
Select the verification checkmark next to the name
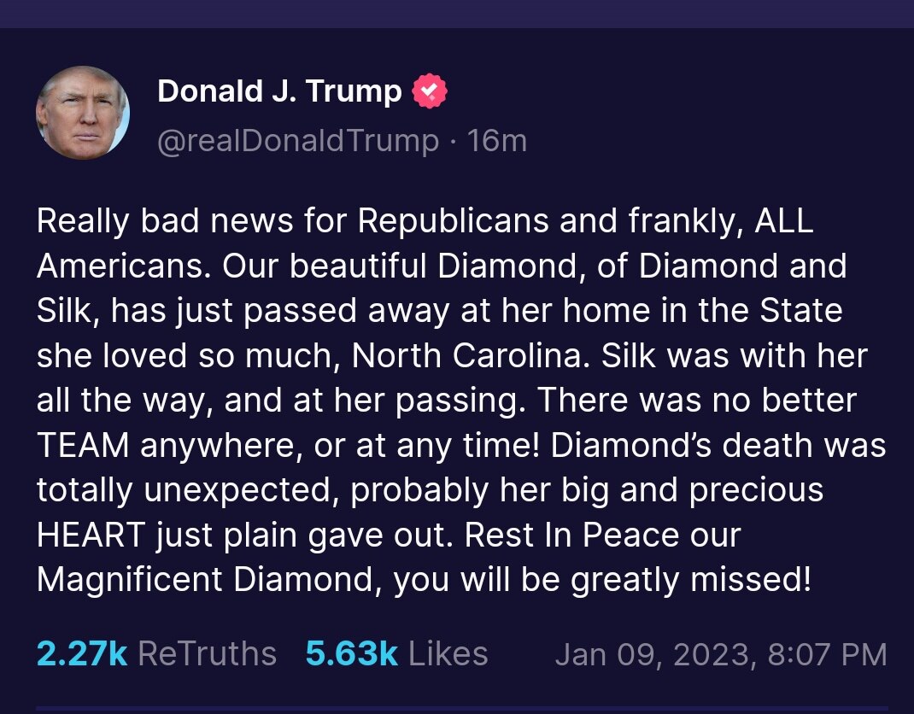[x=430, y=90]
